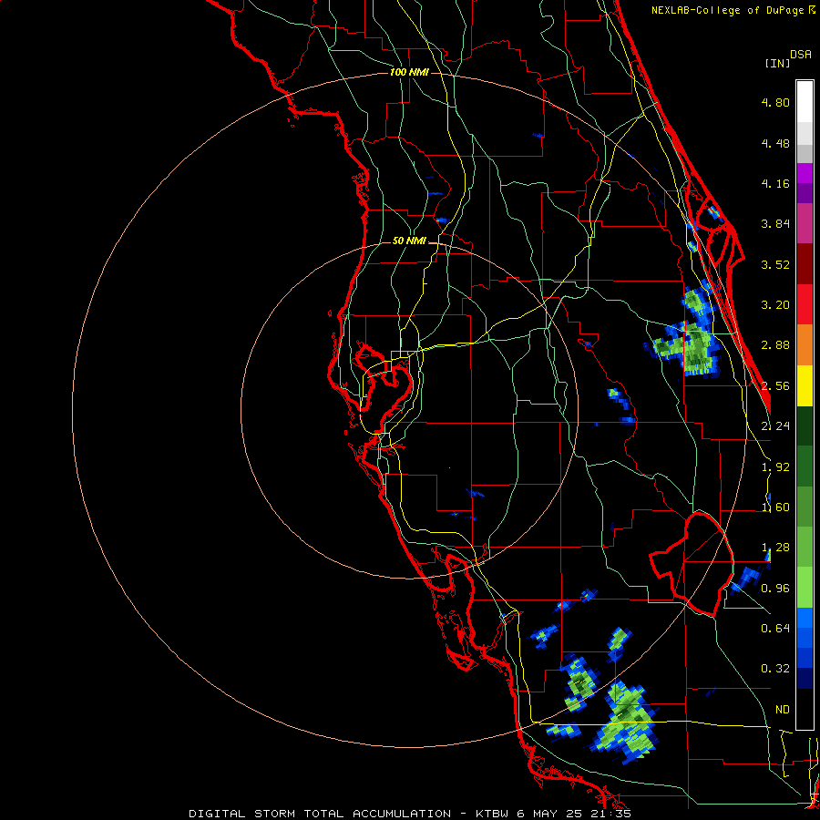The height and width of the screenshot is (820, 820).
Task: Pick the bright red legend swatch
Action: coord(805,304)
